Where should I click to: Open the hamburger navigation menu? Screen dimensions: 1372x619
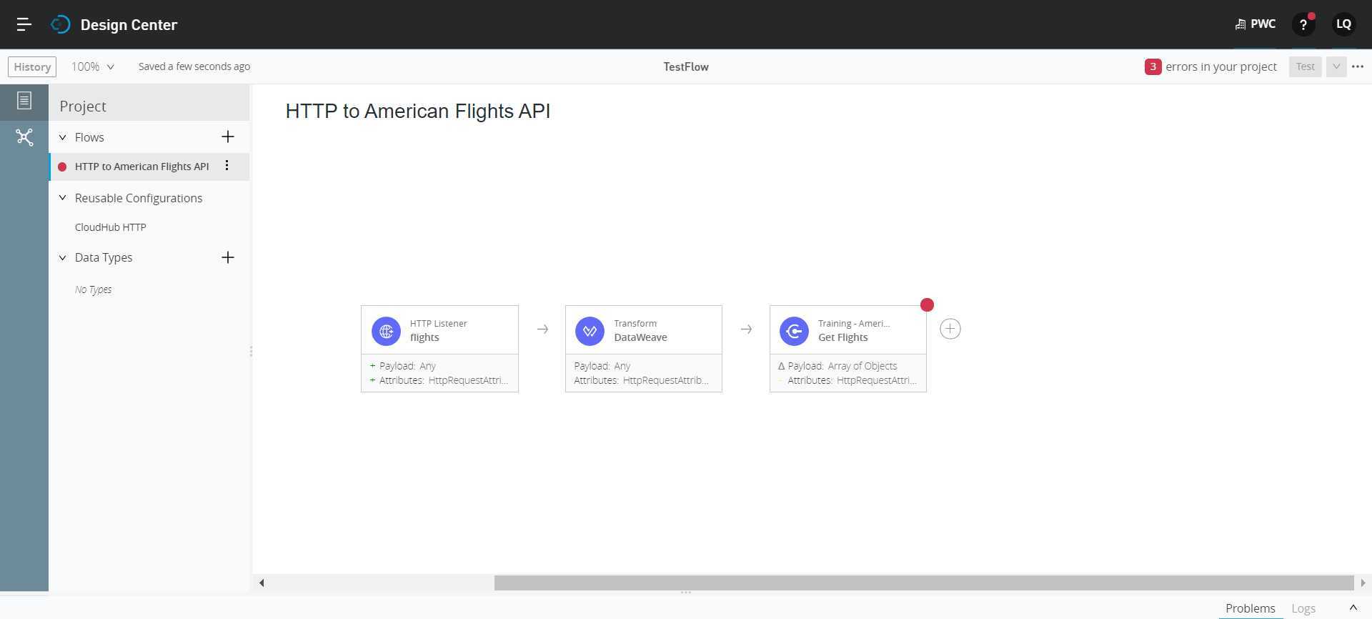pos(24,24)
